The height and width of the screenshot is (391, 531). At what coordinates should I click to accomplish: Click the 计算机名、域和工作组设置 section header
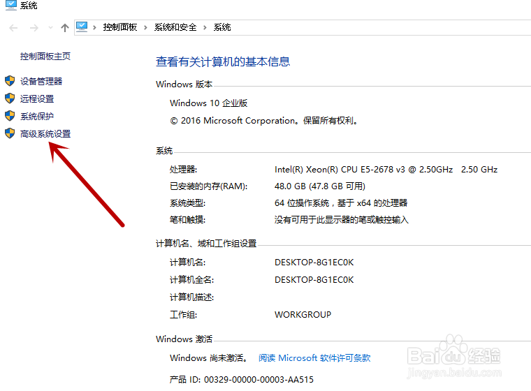click(206, 244)
